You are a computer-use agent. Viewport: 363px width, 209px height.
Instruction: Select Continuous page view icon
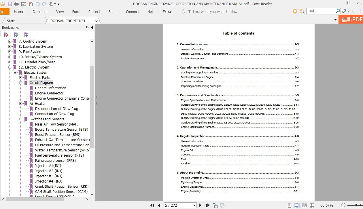tap(296, 206)
